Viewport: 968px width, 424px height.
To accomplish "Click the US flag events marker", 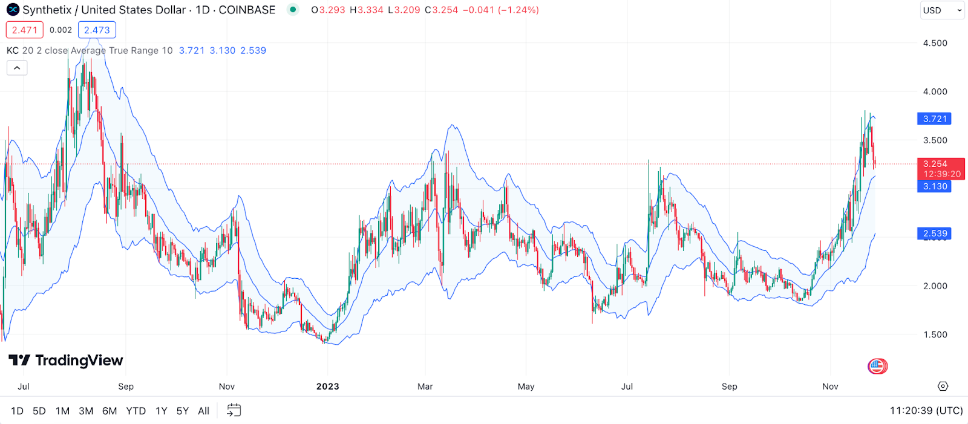I will [x=877, y=366].
